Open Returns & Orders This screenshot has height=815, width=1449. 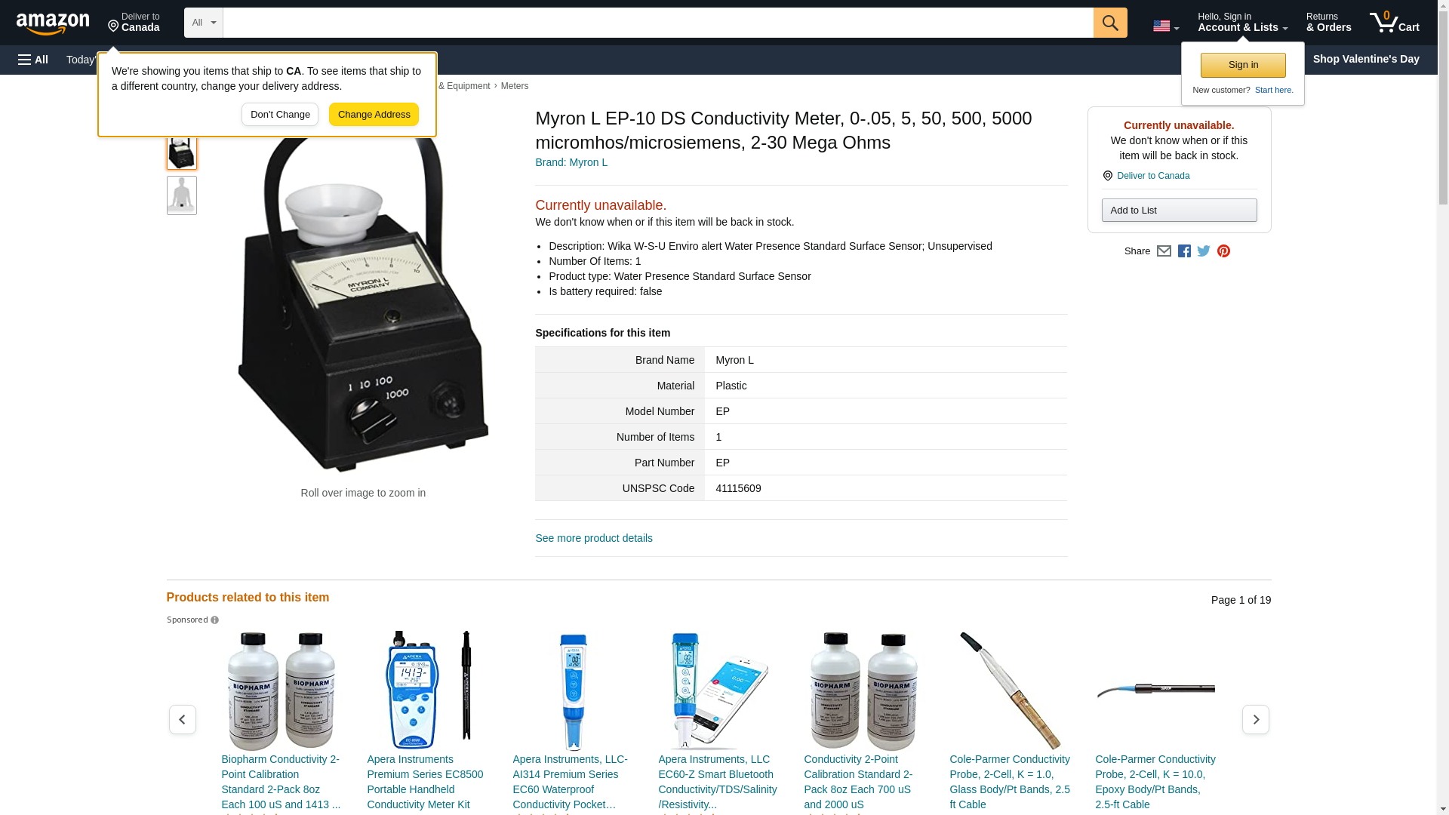pyautogui.click(x=1328, y=23)
